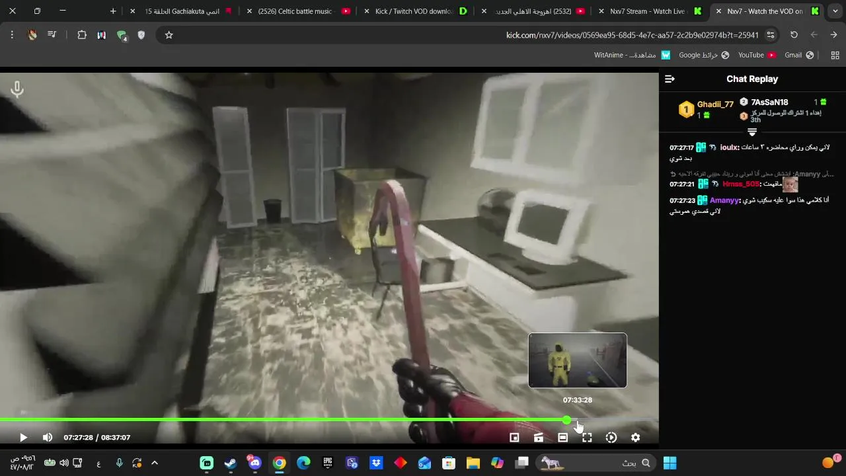Open Microsoft Store from taskbar
Screen dimensions: 846x476
click(449, 463)
